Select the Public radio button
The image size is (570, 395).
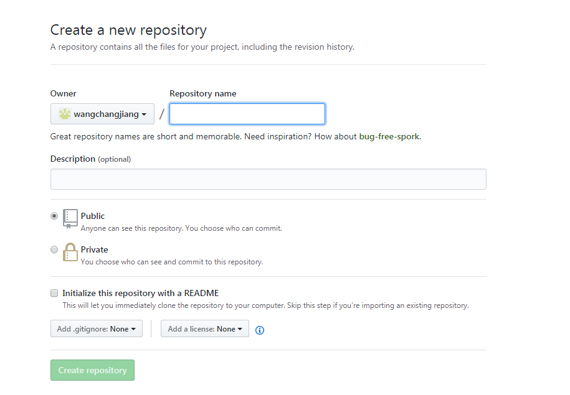[54, 216]
